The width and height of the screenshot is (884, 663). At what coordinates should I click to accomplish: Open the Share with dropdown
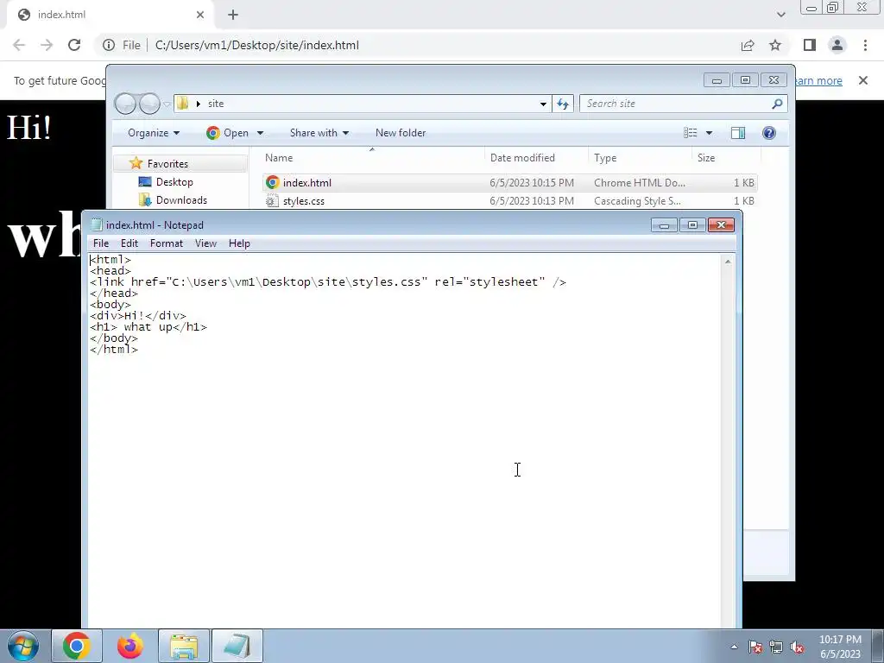[319, 133]
